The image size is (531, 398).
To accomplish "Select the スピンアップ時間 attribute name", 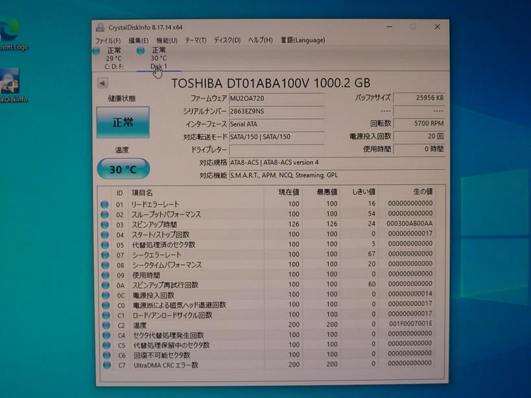I will [154, 224].
